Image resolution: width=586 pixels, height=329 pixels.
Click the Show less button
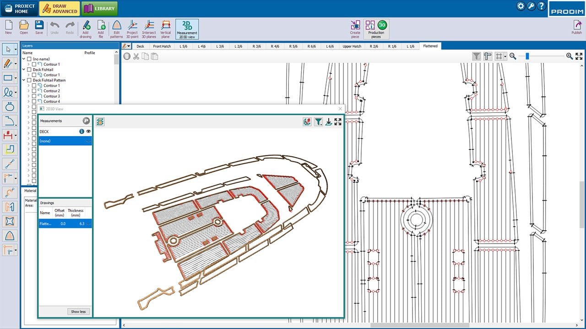pyautogui.click(x=78, y=312)
